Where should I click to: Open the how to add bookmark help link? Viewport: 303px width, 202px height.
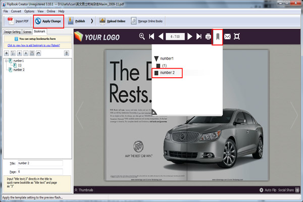[x=34, y=45]
